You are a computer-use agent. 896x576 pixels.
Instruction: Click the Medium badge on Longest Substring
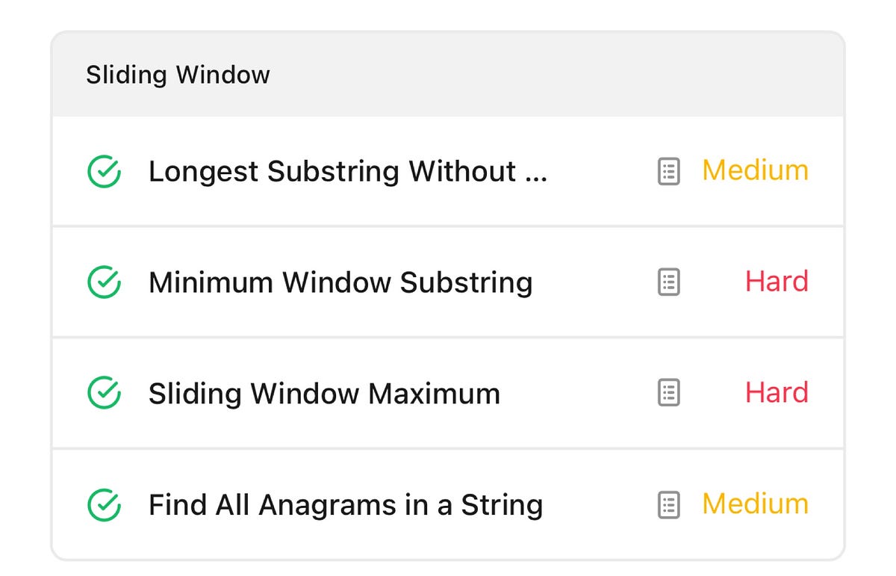coord(754,170)
